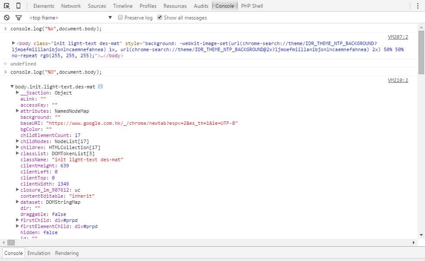Viewport: 425px width, 261px height.
Task: Open the VM207:2 source link
Action: pos(398,37)
